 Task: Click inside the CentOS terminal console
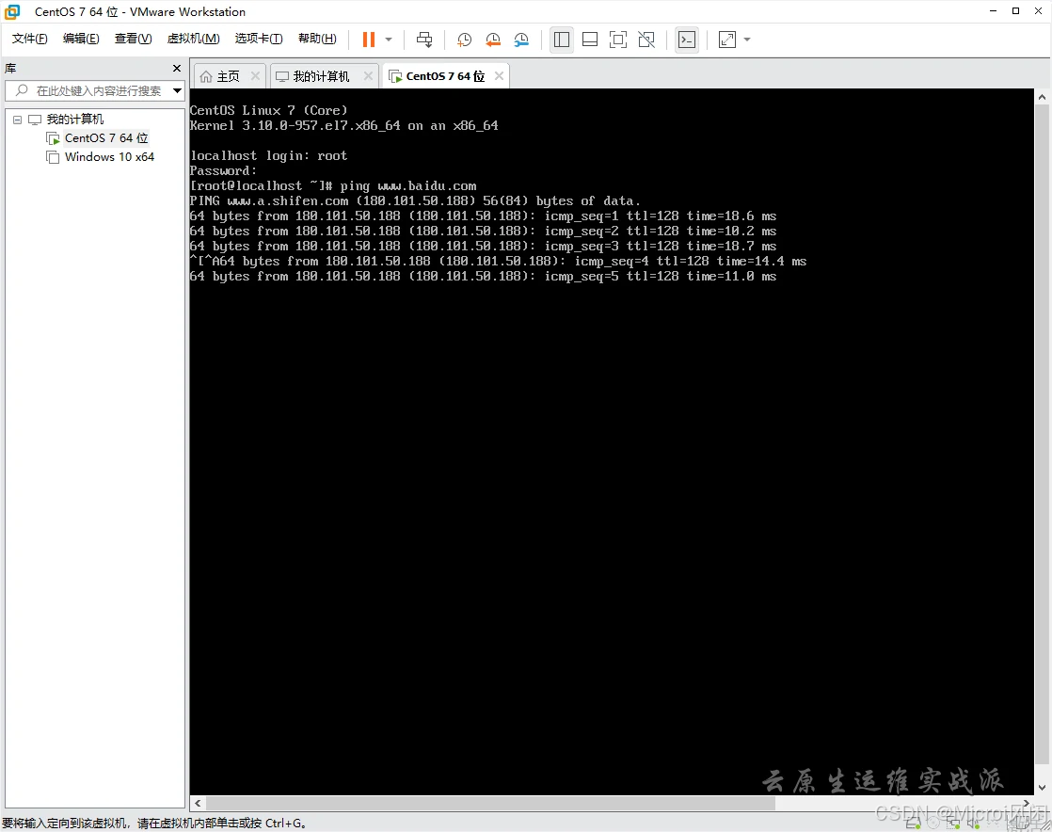[x=612, y=441]
